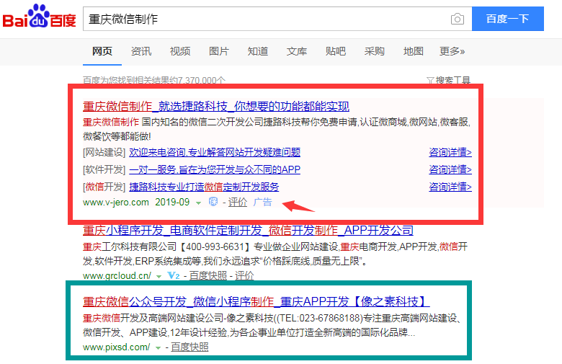Click the 百度一下 search button
Screen dimensions: 562x364
click(507, 19)
